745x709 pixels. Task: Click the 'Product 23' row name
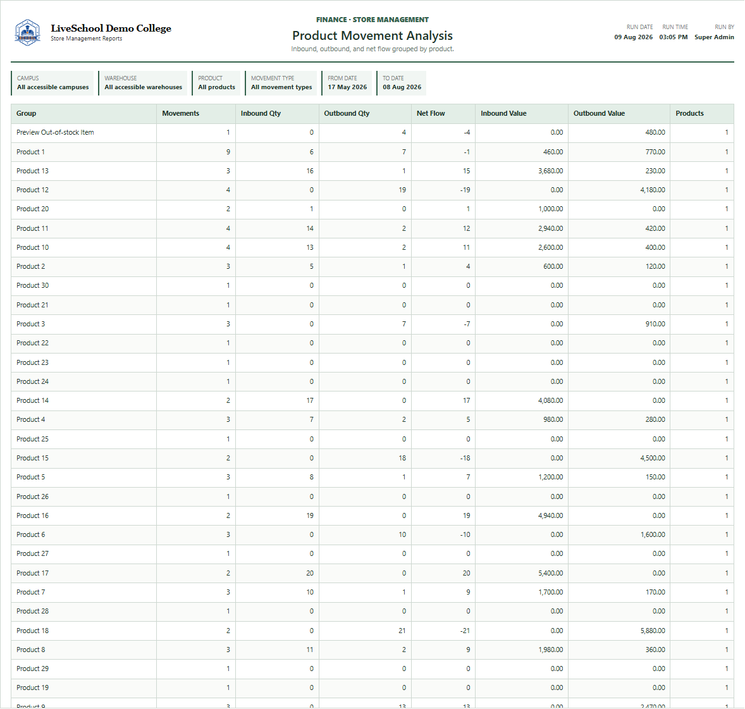tap(32, 362)
